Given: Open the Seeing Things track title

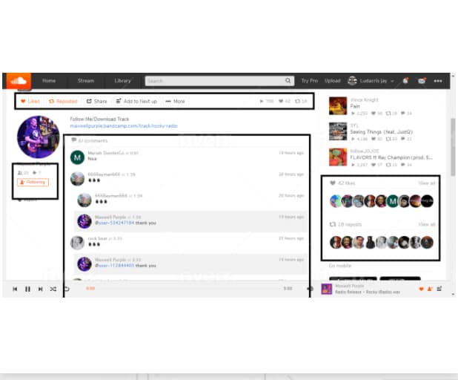Looking at the screenshot, I should tap(381, 132).
